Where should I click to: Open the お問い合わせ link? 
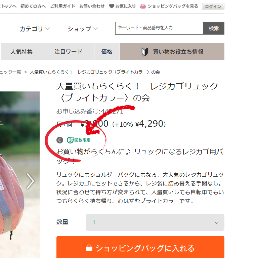click(92, 6)
